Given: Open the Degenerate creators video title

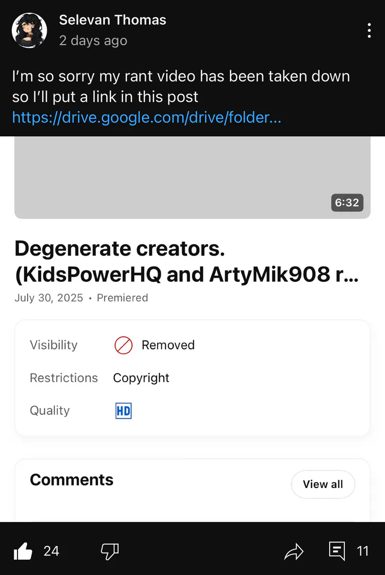Looking at the screenshot, I should 186,261.
